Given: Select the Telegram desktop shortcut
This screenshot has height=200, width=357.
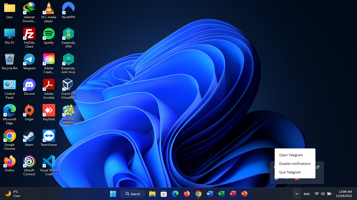Looking at the screenshot, I should [29, 62].
